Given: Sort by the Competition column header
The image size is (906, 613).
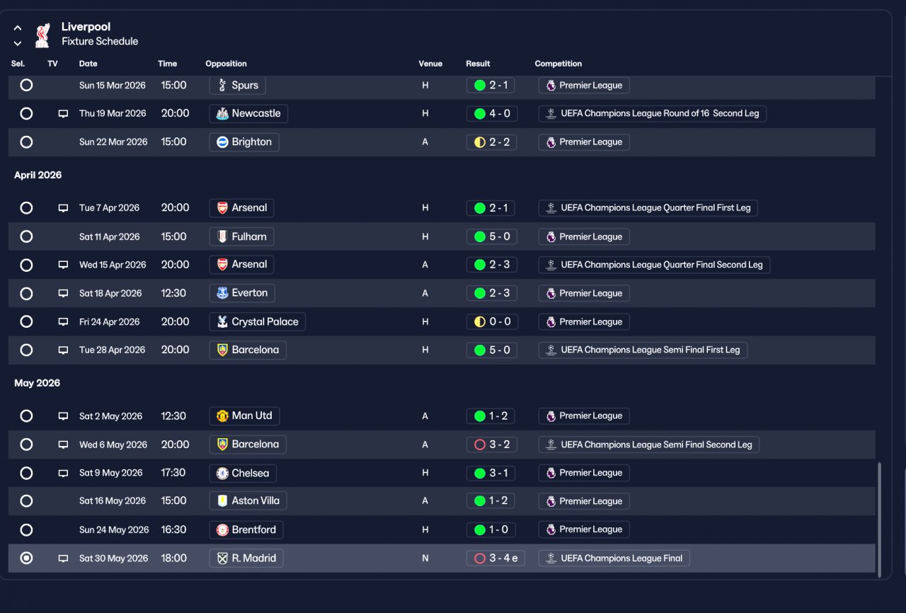Looking at the screenshot, I should (558, 64).
